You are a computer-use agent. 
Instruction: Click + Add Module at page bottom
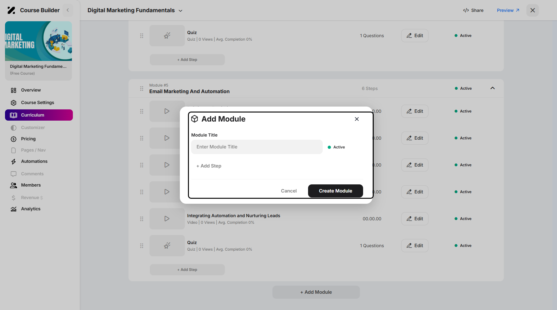pos(316,292)
